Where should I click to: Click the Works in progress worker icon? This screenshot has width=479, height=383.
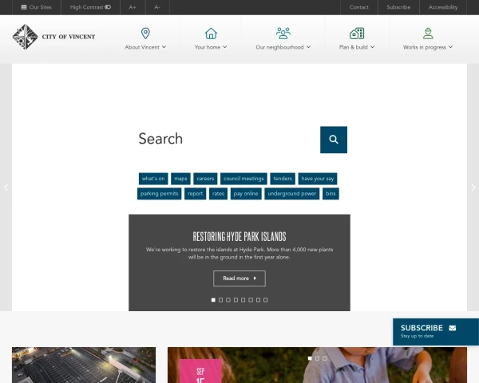428,34
